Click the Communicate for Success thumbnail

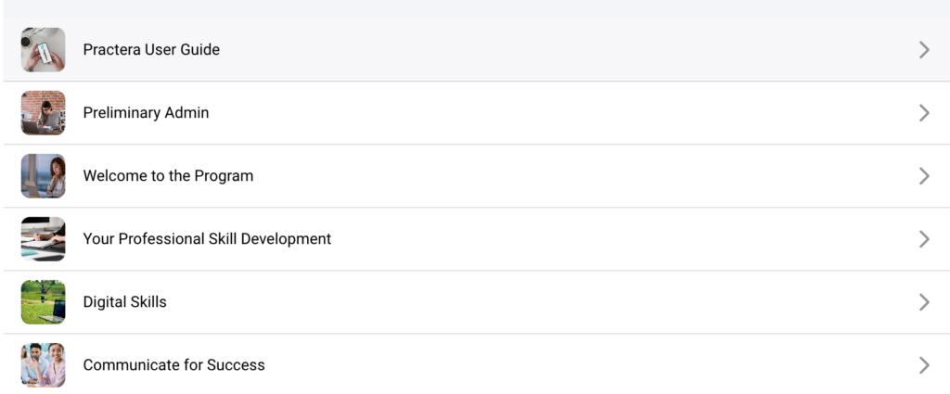click(x=43, y=365)
